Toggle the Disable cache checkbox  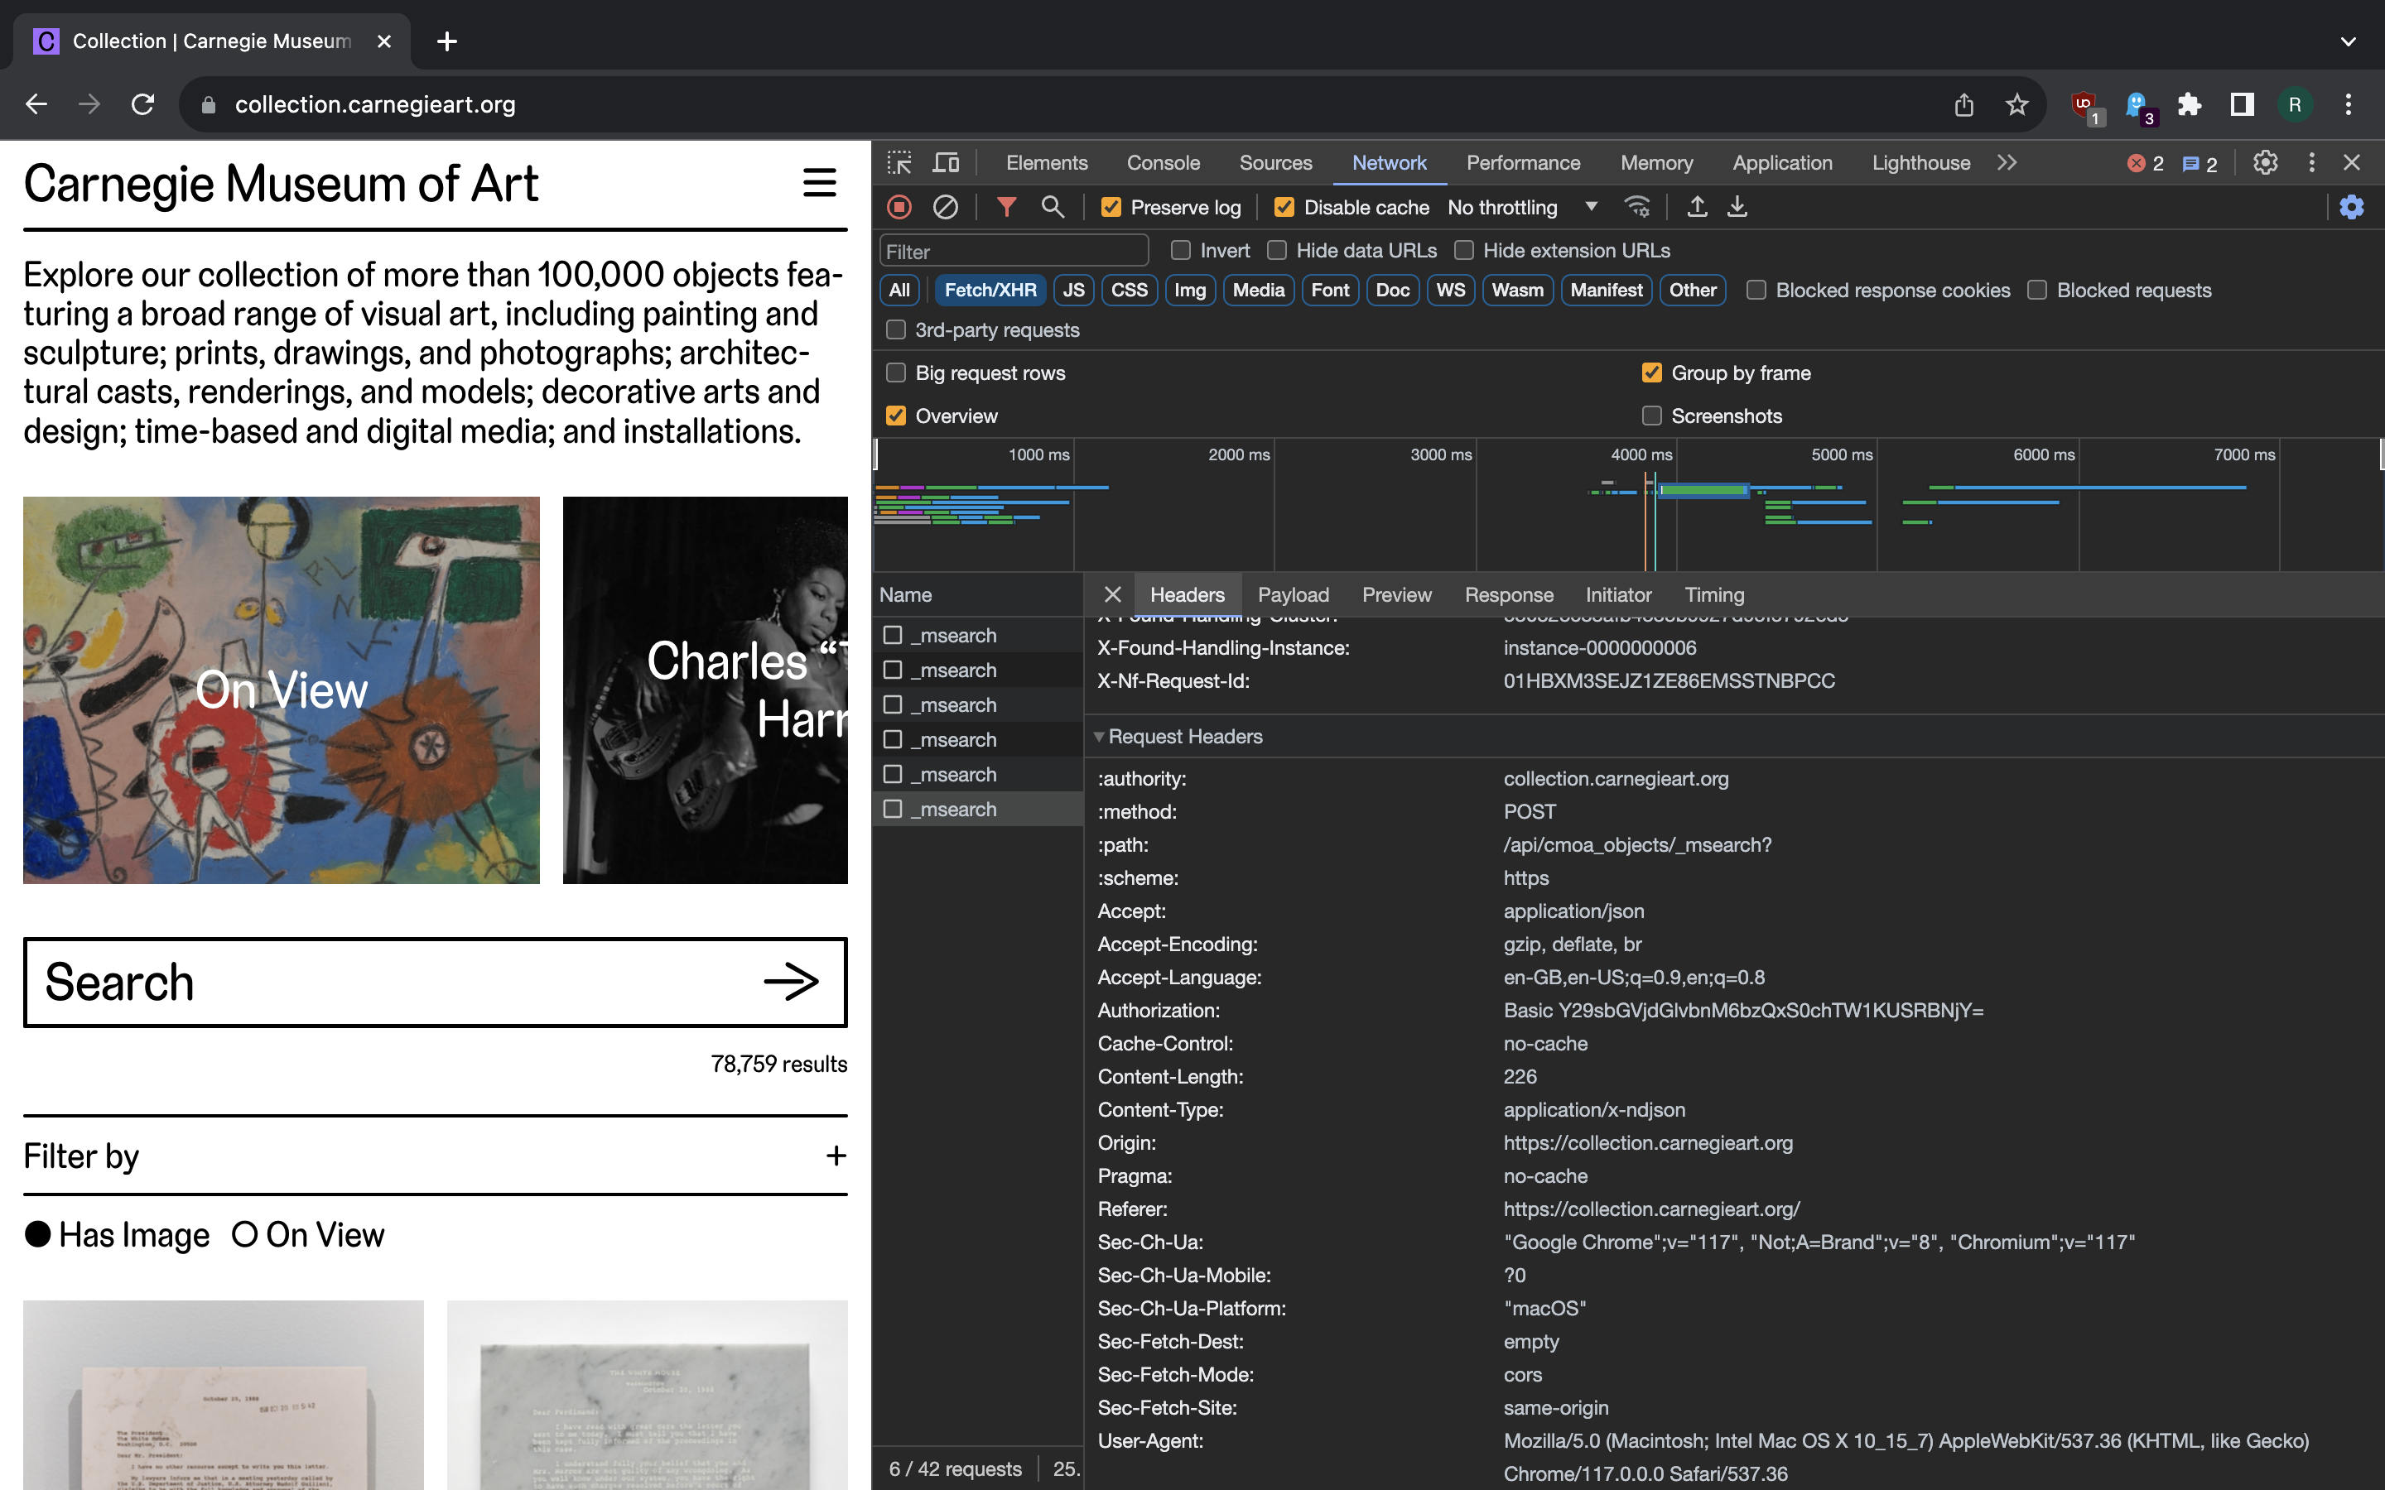click(x=1283, y=207)
